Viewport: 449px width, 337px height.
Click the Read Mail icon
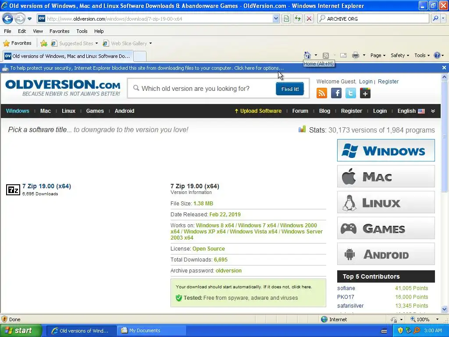(343, 55)
